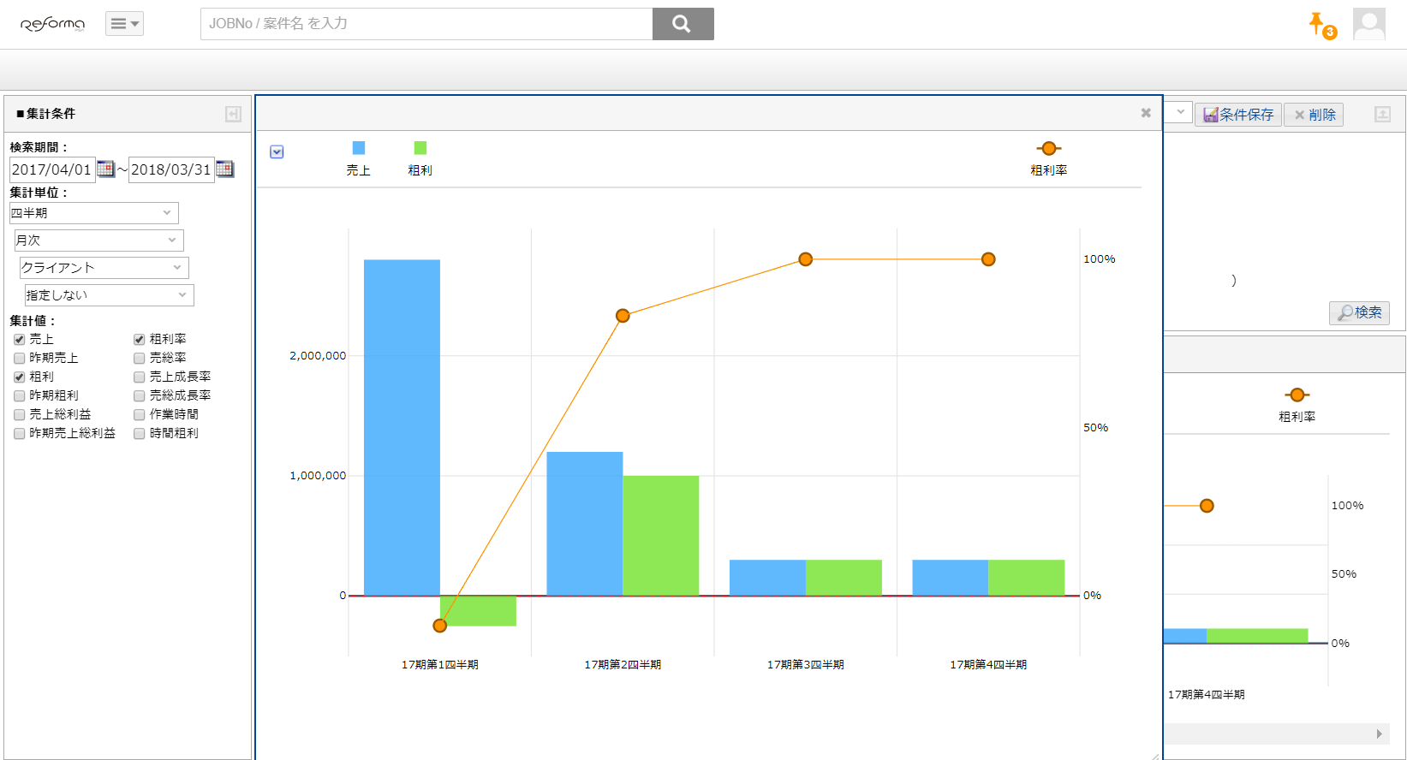
Task: Click the user avatar icon
Action: [1368, 24]
